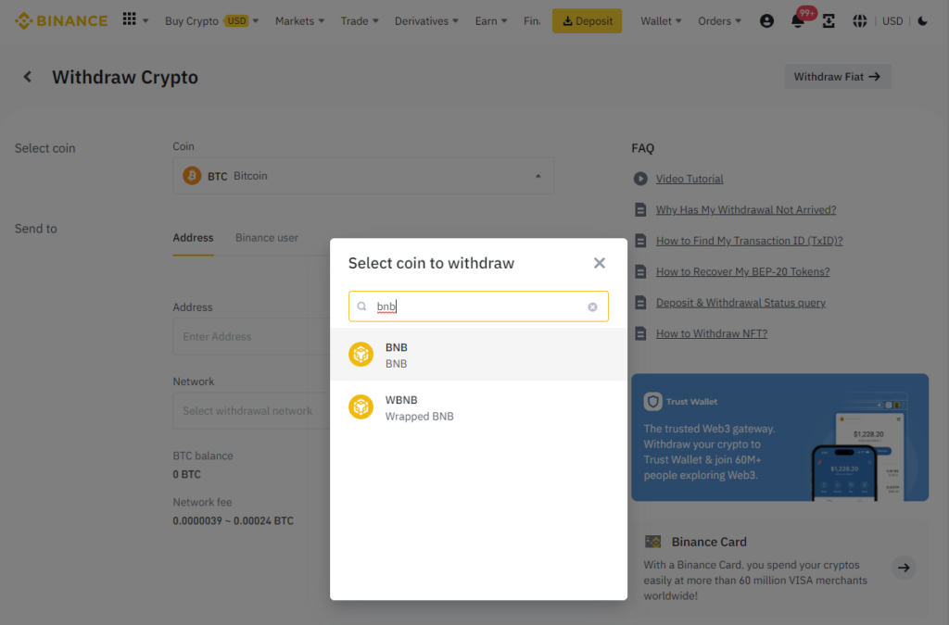949x625 pixels.
Task: Open How to Find My Transaction ID
Action: (x=749, y=241)
